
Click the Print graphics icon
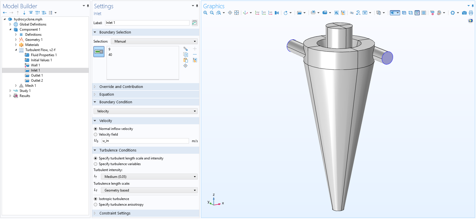coord(471,13)
